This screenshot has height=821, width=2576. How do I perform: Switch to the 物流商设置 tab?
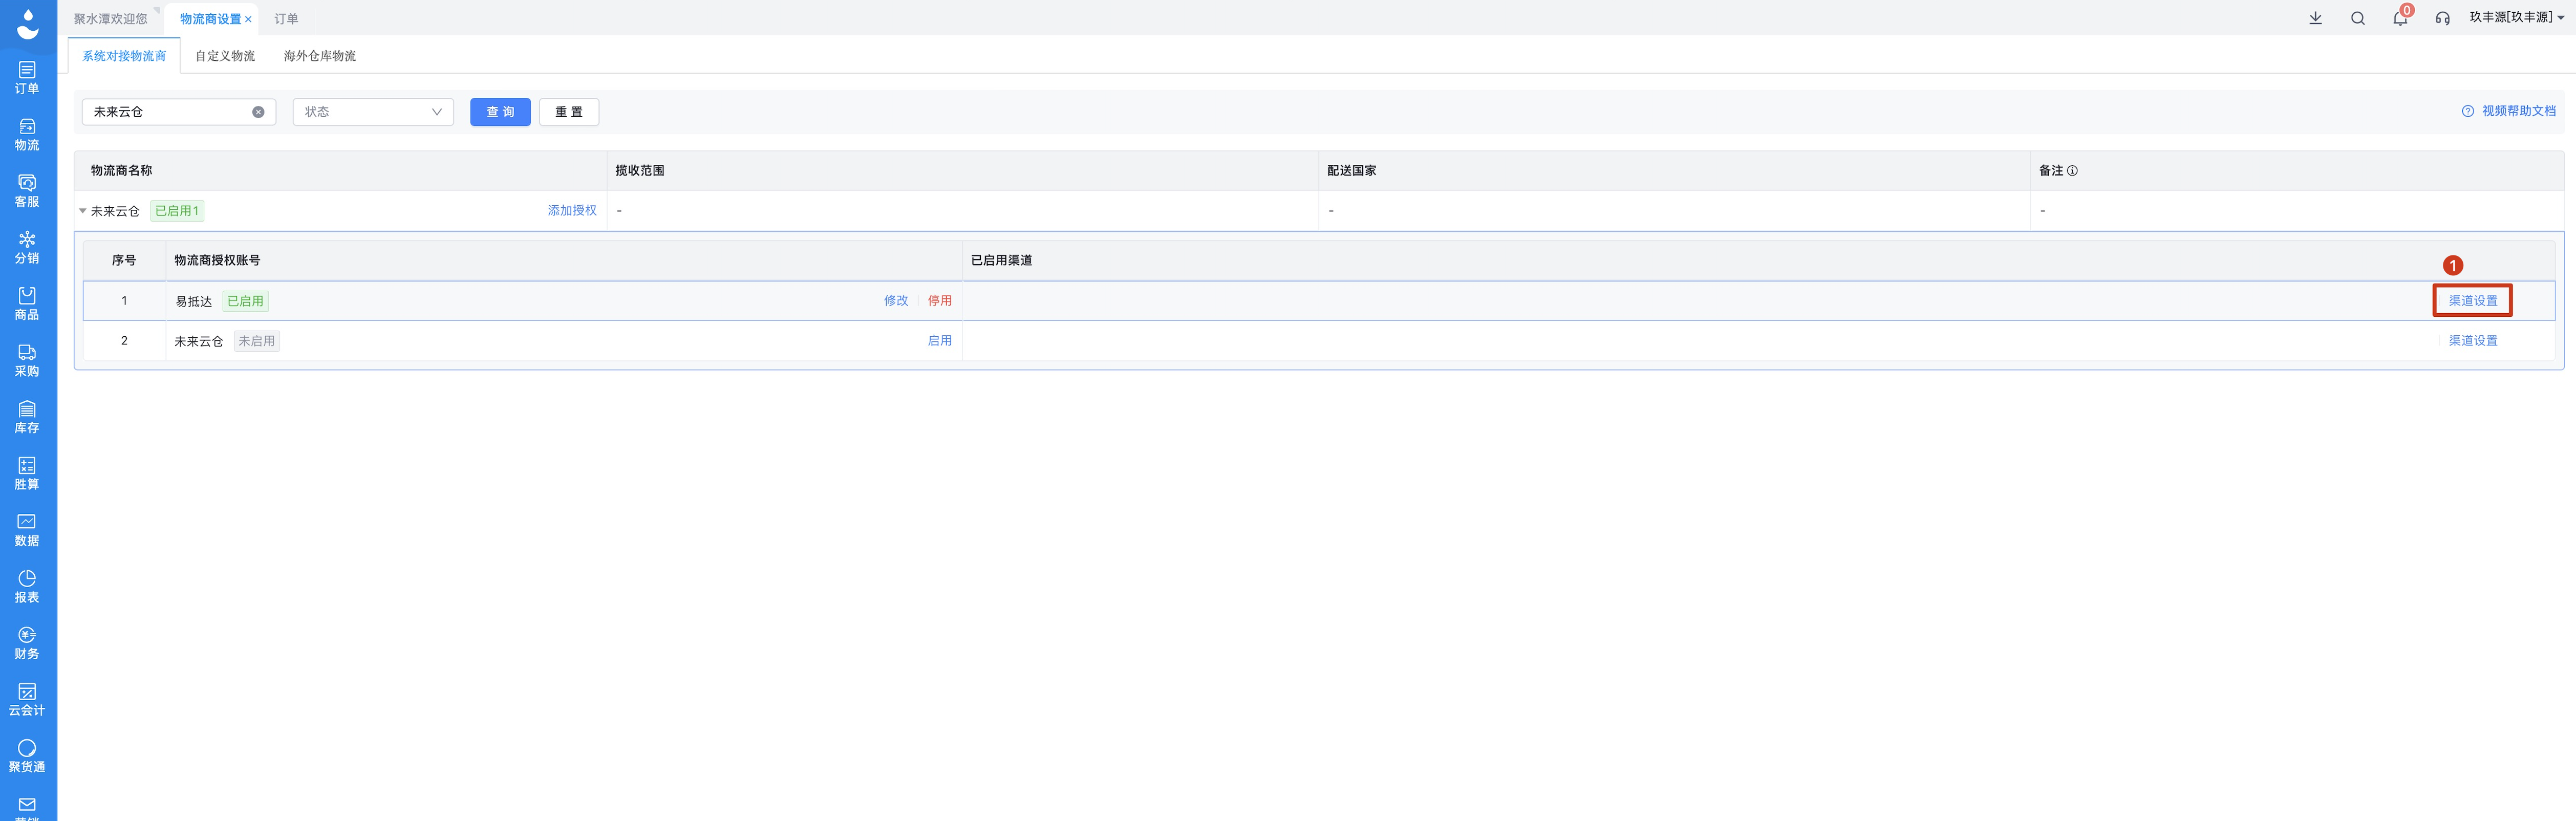coord(210,19)
